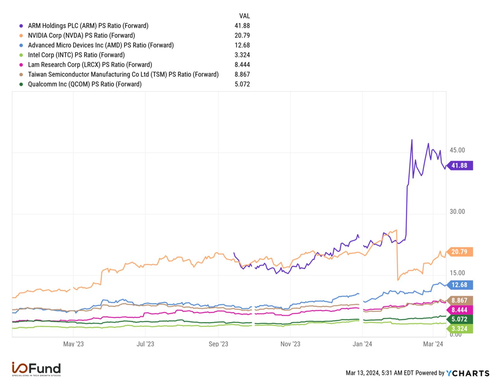Click the light green Intel legend dot
This screenshot has width=503, height=391.
(x=21, y=55)
